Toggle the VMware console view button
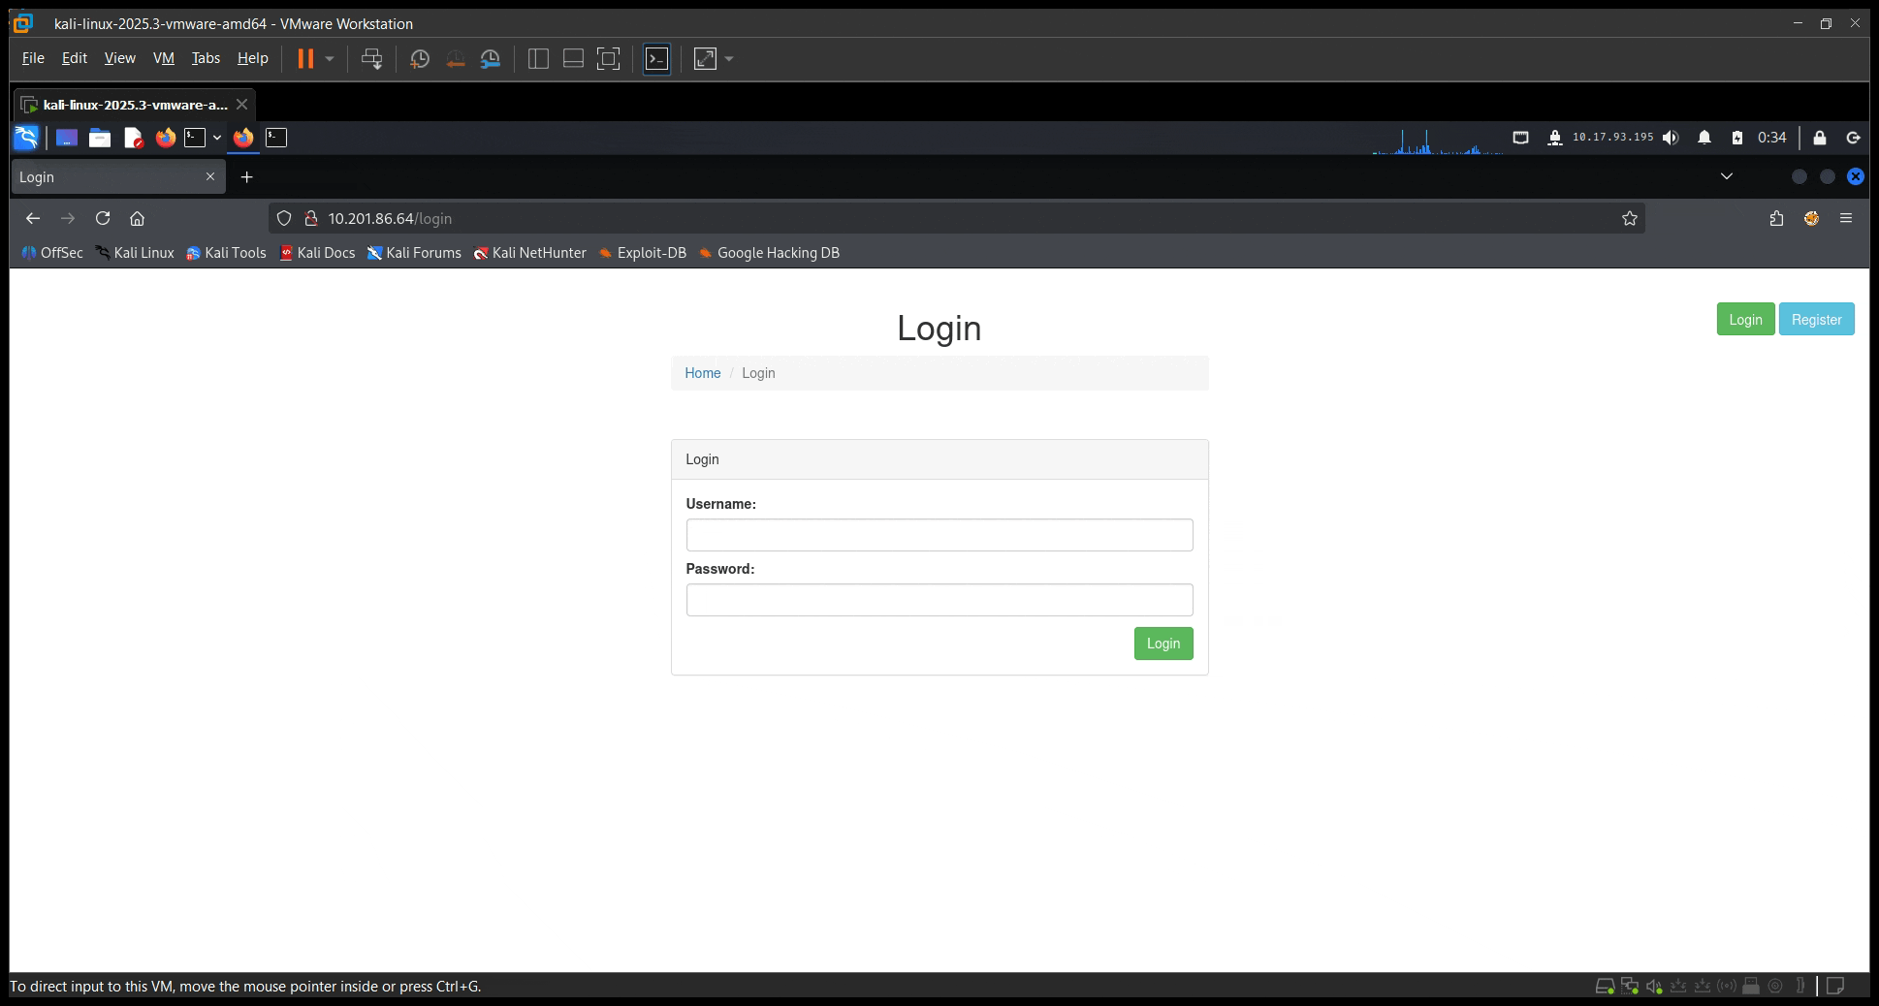Image resolution: width=1879 pixels, height=1006 pixels. pyautogui.click(x=656, y=59)
